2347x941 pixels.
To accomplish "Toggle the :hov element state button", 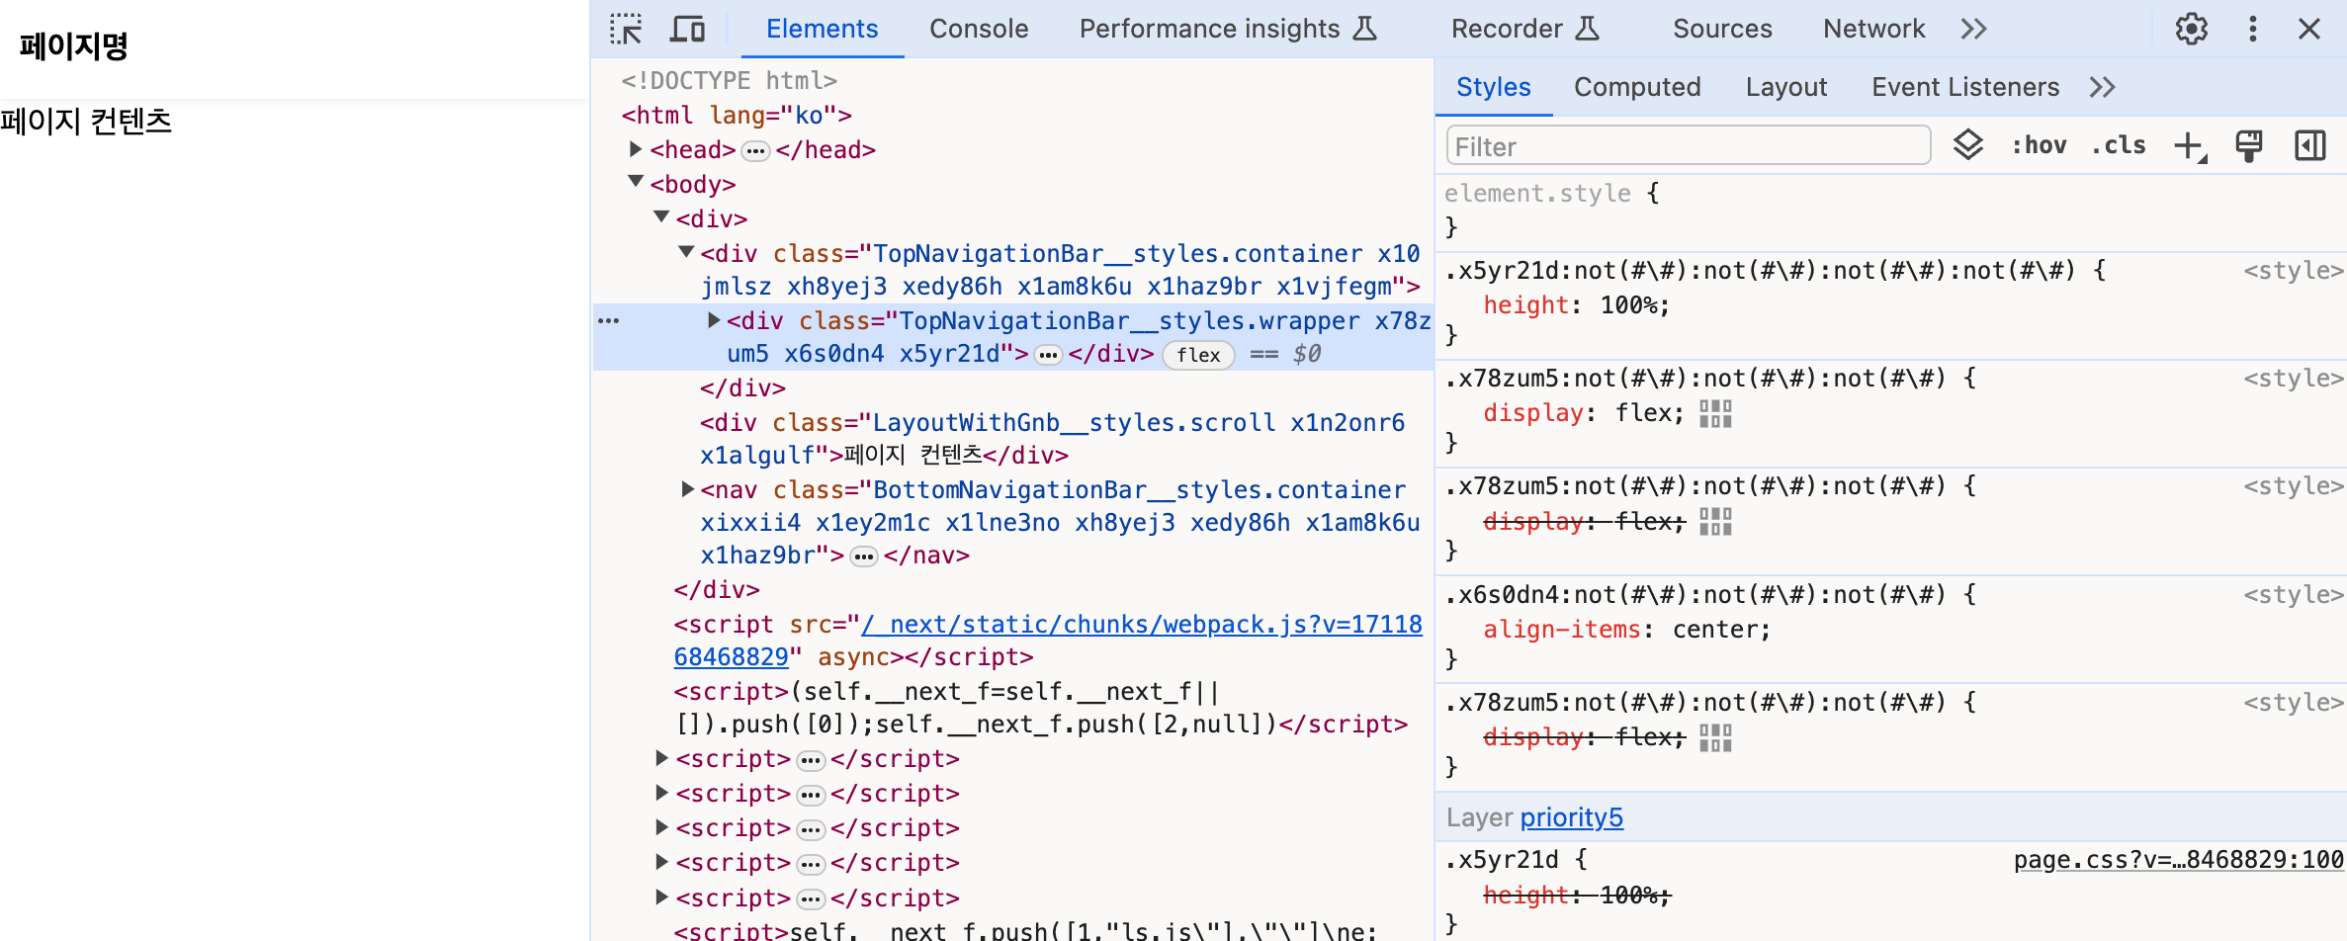I will click(x=2039, y=145).
